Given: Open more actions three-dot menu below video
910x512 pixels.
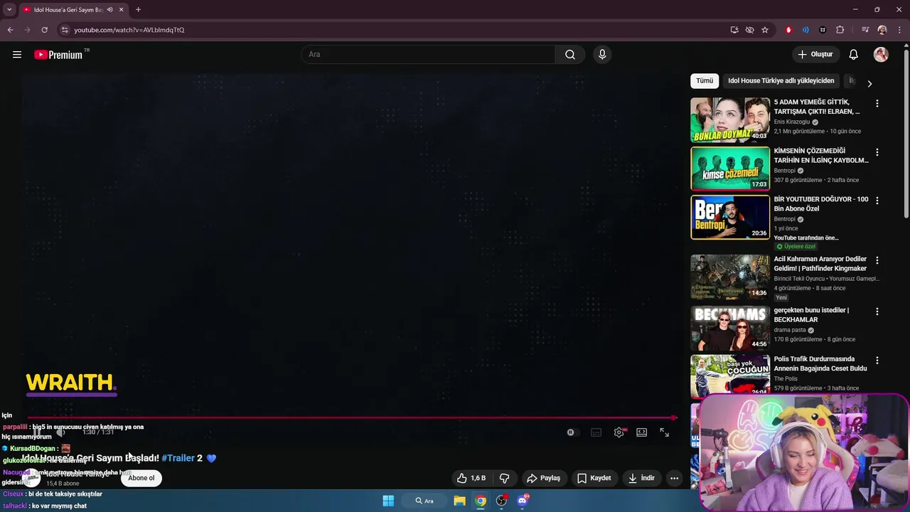Looking at the screenshot, I should [674, 478].
